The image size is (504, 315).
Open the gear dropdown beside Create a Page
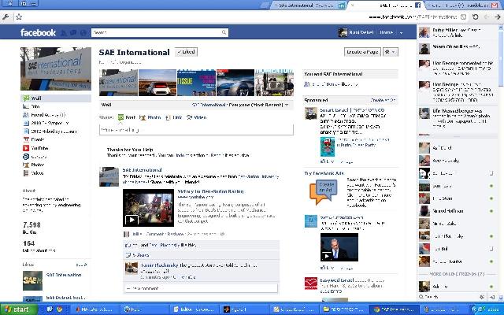click(391, 52)
